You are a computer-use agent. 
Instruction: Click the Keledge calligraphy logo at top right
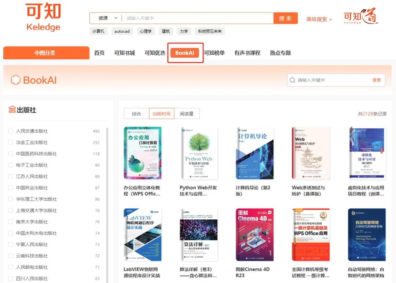tap(360, 17)
